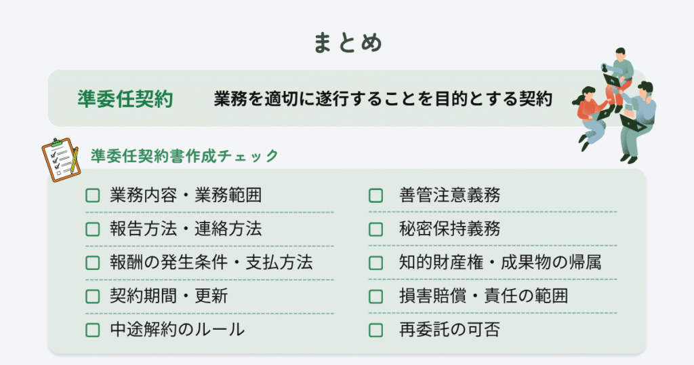Tick the 損害賠償・責任の範囲 checkbox
Screen dimensions: 694x365
click(x=375, y=296)
